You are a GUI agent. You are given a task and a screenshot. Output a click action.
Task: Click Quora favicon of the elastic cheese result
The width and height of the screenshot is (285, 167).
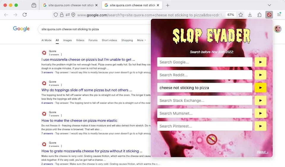pyautogui.click(x=44, y=114)
